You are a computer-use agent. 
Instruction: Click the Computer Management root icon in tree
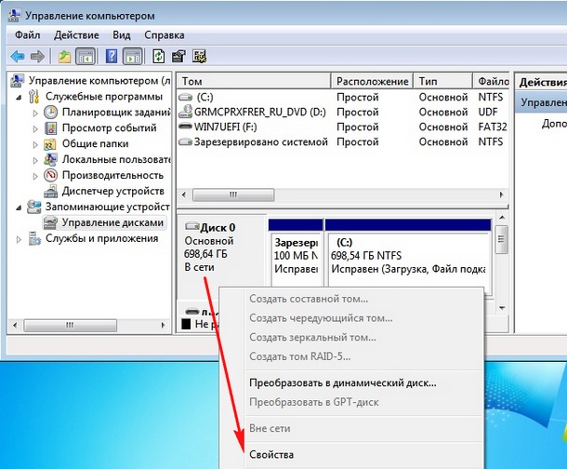pyautogui.click(x=18, y=81)
